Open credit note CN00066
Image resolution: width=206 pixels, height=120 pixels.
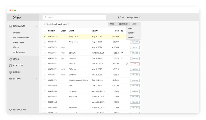(x=52, y=91)
